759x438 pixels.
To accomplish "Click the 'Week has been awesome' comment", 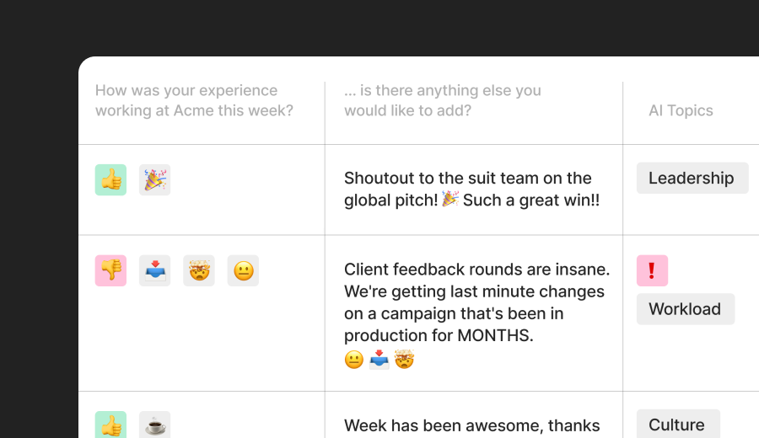I will 472,425.
